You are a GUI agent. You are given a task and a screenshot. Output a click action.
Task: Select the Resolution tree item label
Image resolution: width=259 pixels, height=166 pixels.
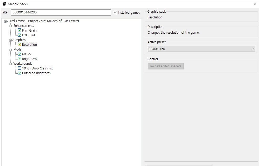click(x=29, y=45)
